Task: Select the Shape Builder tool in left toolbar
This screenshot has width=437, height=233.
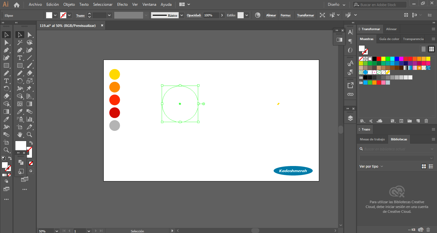Action: [6, 104]
